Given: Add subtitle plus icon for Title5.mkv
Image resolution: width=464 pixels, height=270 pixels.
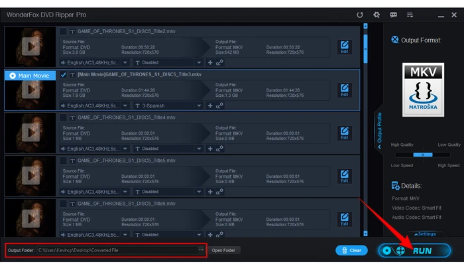Looking at the screenshot, I should coord(210,192).
